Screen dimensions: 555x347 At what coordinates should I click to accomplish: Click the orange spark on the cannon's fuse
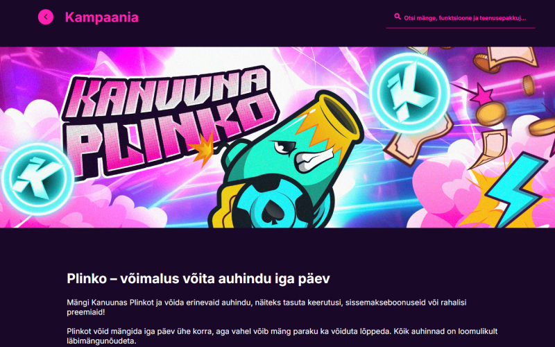pyautogui.click(x=203, y=148)
